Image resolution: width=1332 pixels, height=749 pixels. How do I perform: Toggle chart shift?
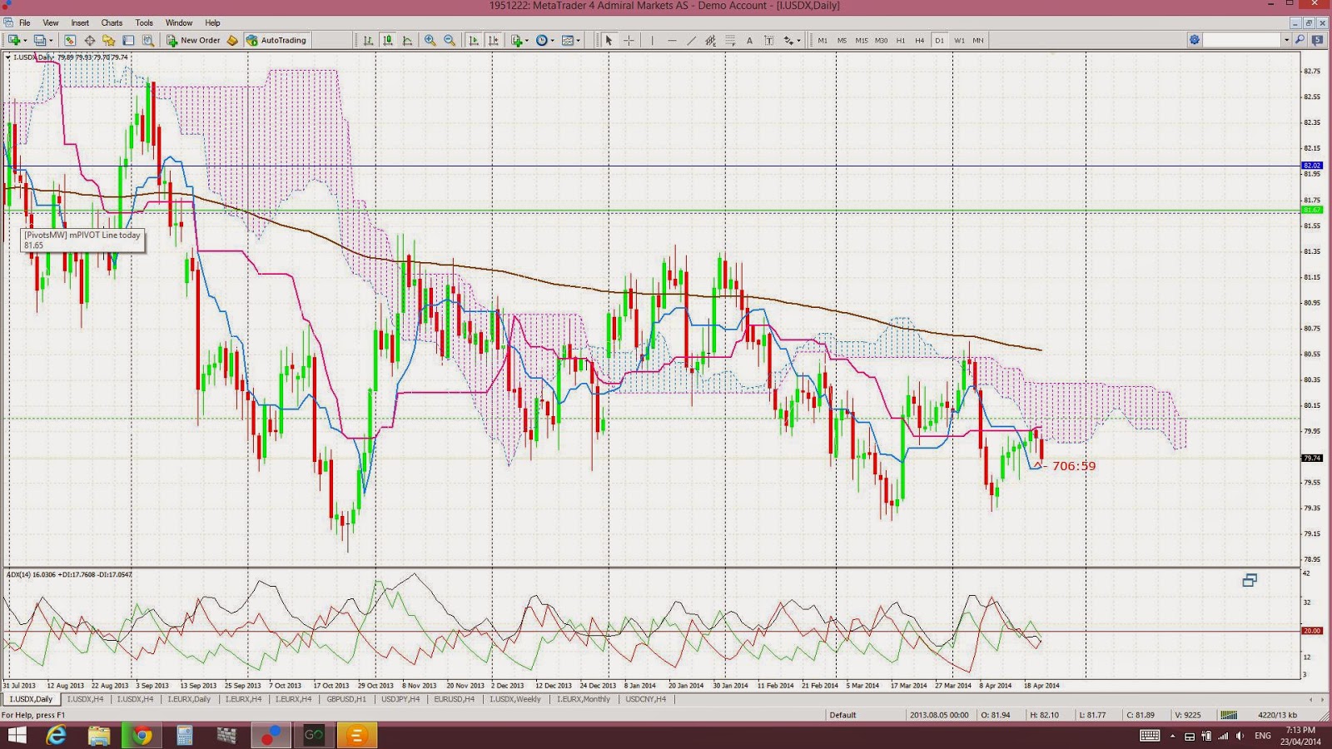(494, 40)
